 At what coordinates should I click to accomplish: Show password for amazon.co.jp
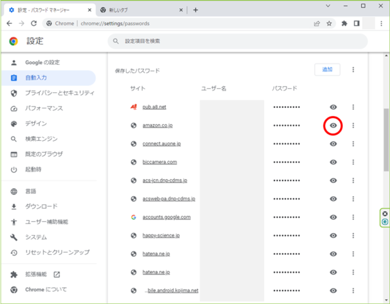coord(333,125)
